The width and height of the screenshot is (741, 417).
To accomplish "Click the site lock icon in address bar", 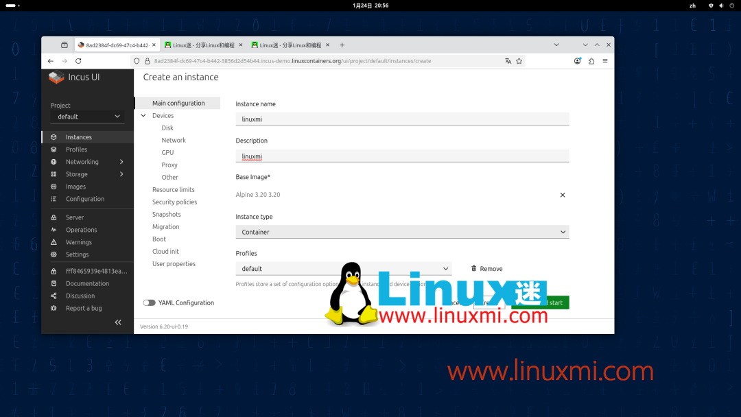I will (x=147, y=61).
